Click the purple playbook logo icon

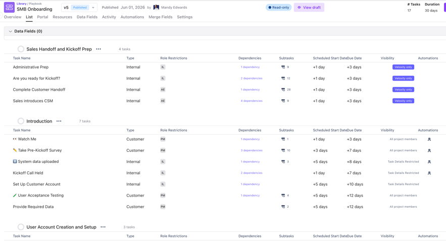coord(9,8)
